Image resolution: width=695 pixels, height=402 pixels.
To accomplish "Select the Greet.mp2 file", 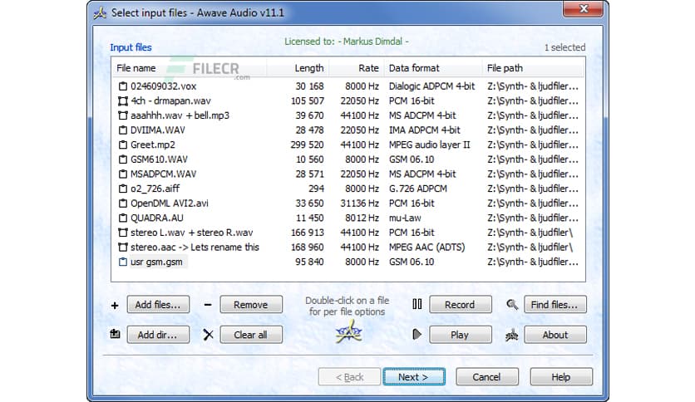I will click(348, 145).
